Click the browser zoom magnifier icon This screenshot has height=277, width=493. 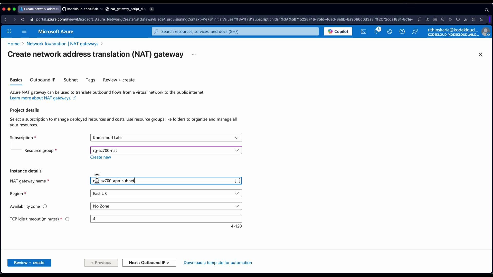click(420, 19)
